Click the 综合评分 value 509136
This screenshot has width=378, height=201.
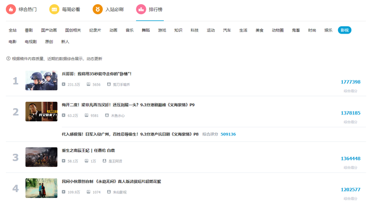point(228,134)
